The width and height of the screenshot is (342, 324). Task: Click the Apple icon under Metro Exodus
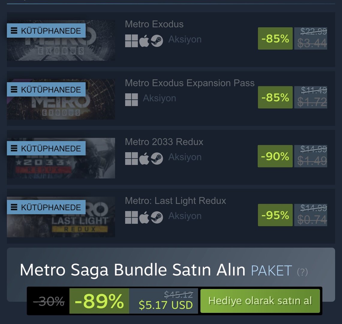click(x=144, y=41)
